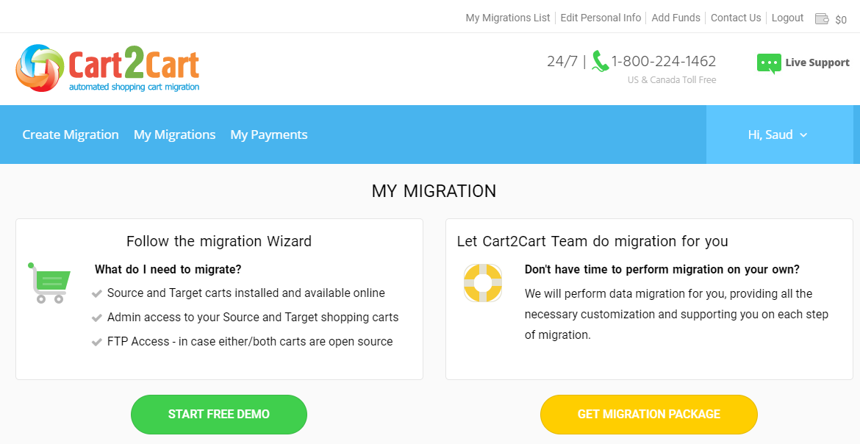Click 'Don't have time to perform migration' text
The image size is (860, 444).
pyautogui.click(x=662, y=270)
